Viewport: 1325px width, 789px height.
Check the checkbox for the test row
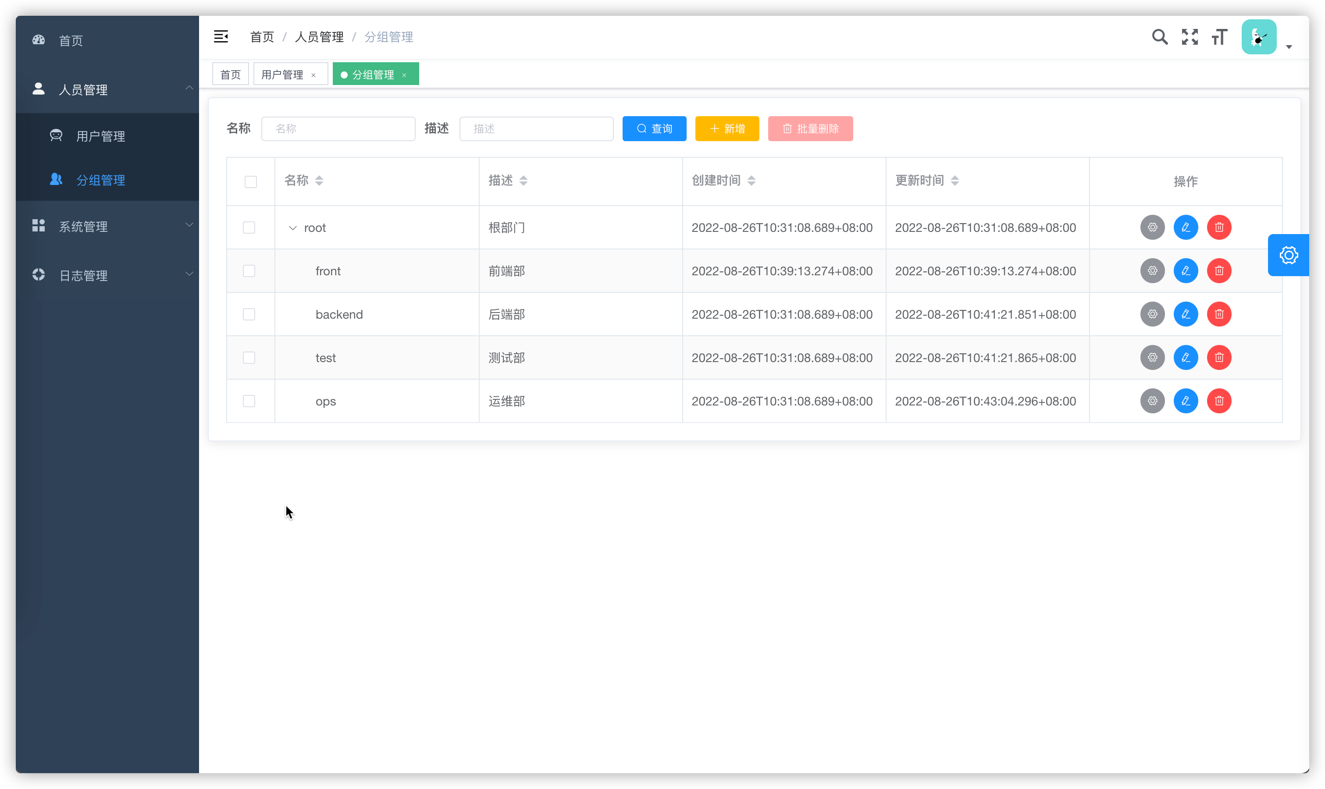coord(249,358)
